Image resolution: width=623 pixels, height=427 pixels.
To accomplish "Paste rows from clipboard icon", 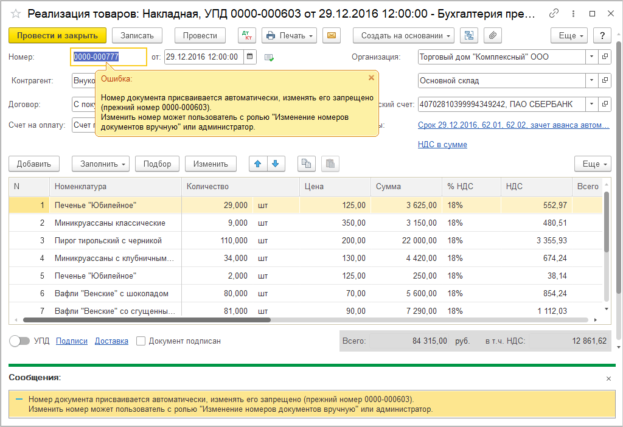I will 330,164.
